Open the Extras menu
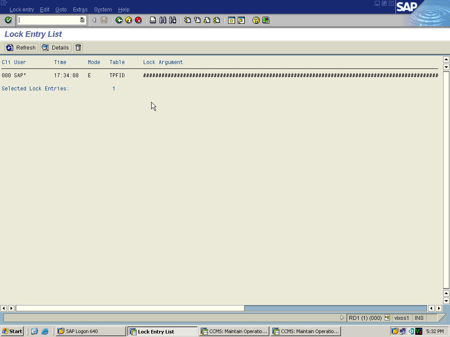The image size is (450, 337). click(80, 9)
